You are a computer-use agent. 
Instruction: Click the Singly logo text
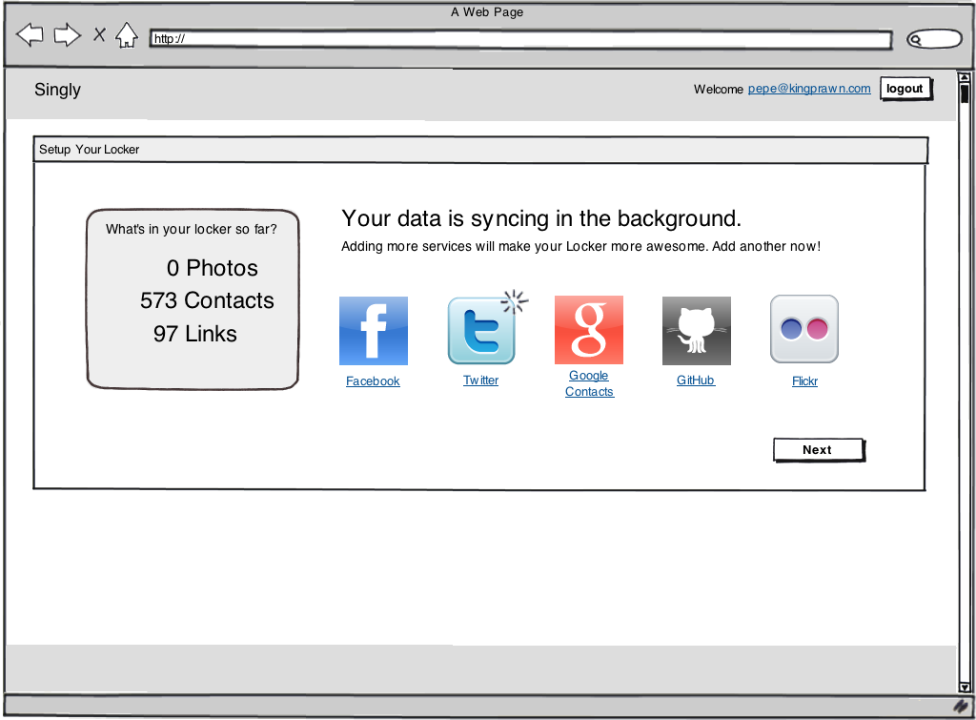57,90
